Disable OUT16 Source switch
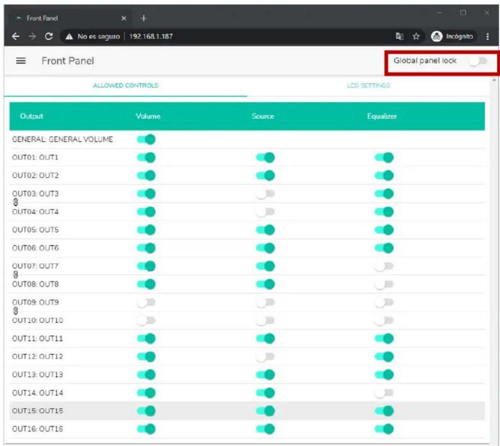Viewport: 500px width, 446px height. click(x=265, y=429)
